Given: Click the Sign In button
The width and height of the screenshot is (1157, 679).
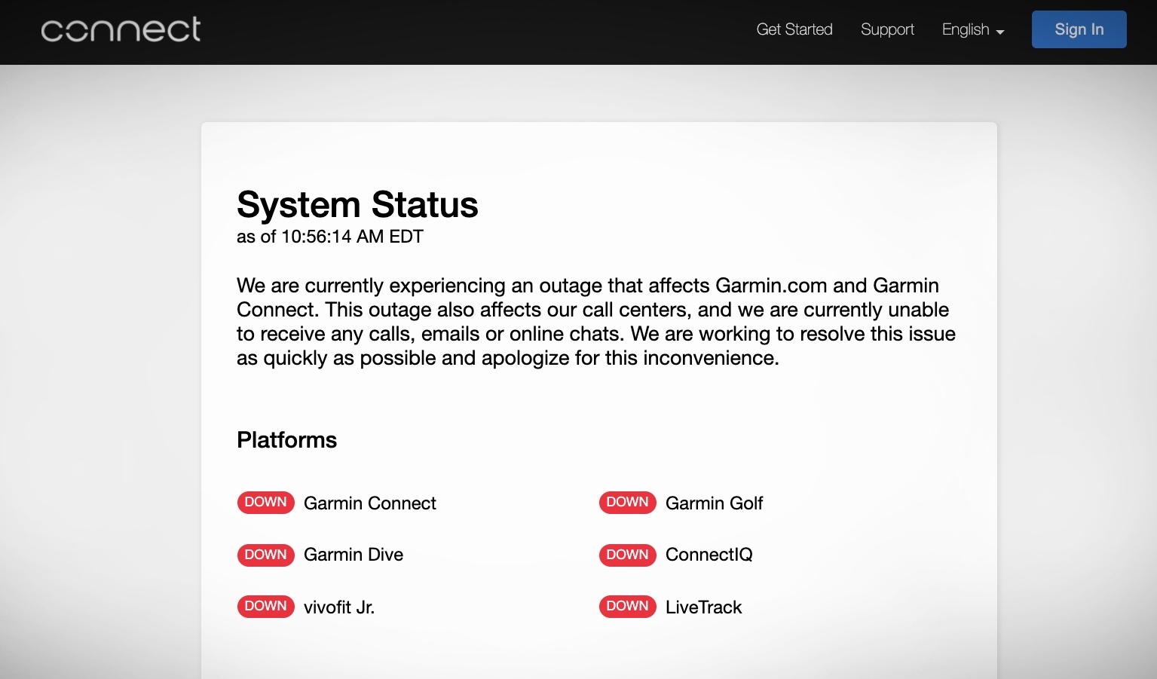Looking at the screenshot, I should pyautogui.click(x=1079, y=29).
